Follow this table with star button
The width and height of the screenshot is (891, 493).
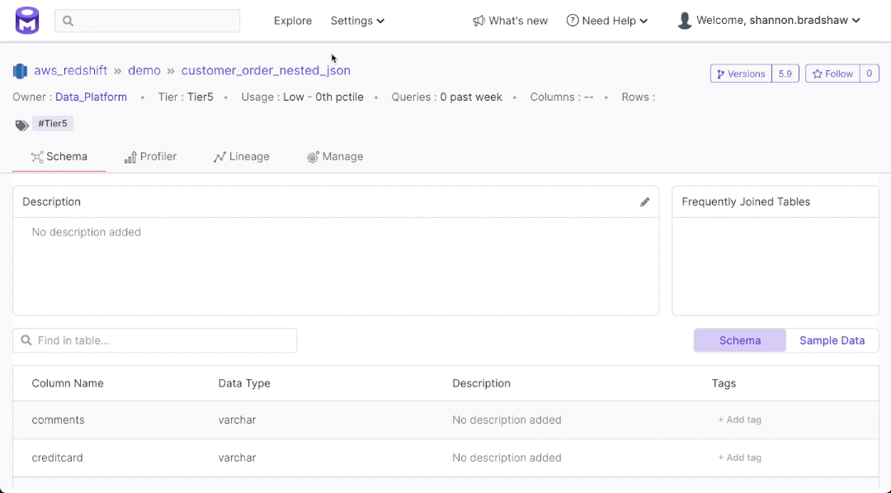(832, 73)
